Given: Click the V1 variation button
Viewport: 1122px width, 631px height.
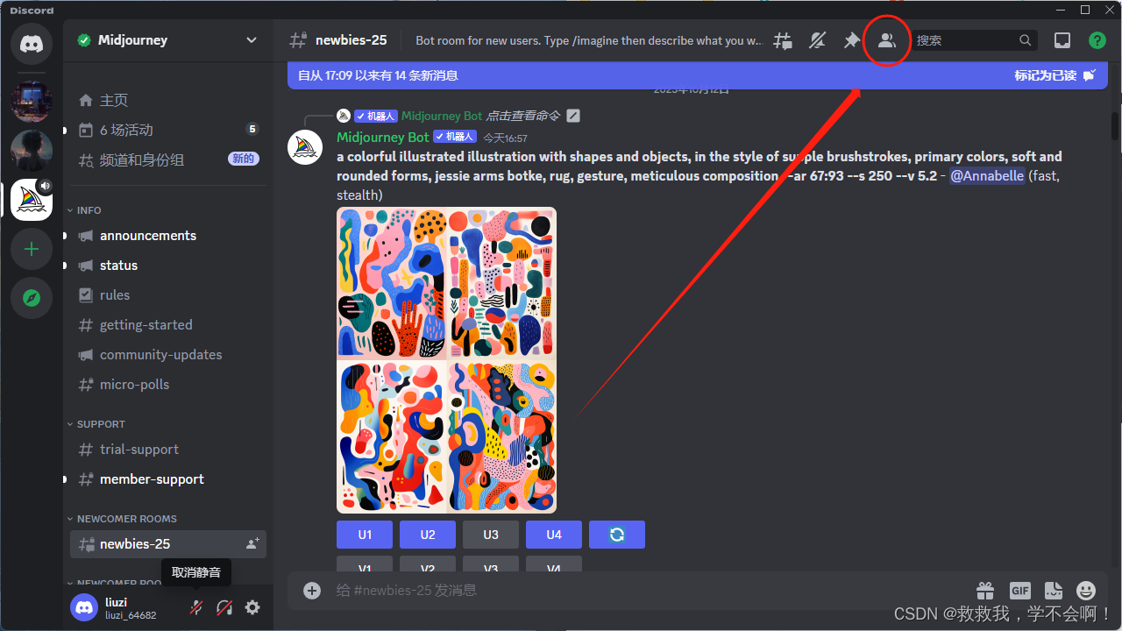Looking at the screenshot, I should pyautogui.click(x=365, y=564).
